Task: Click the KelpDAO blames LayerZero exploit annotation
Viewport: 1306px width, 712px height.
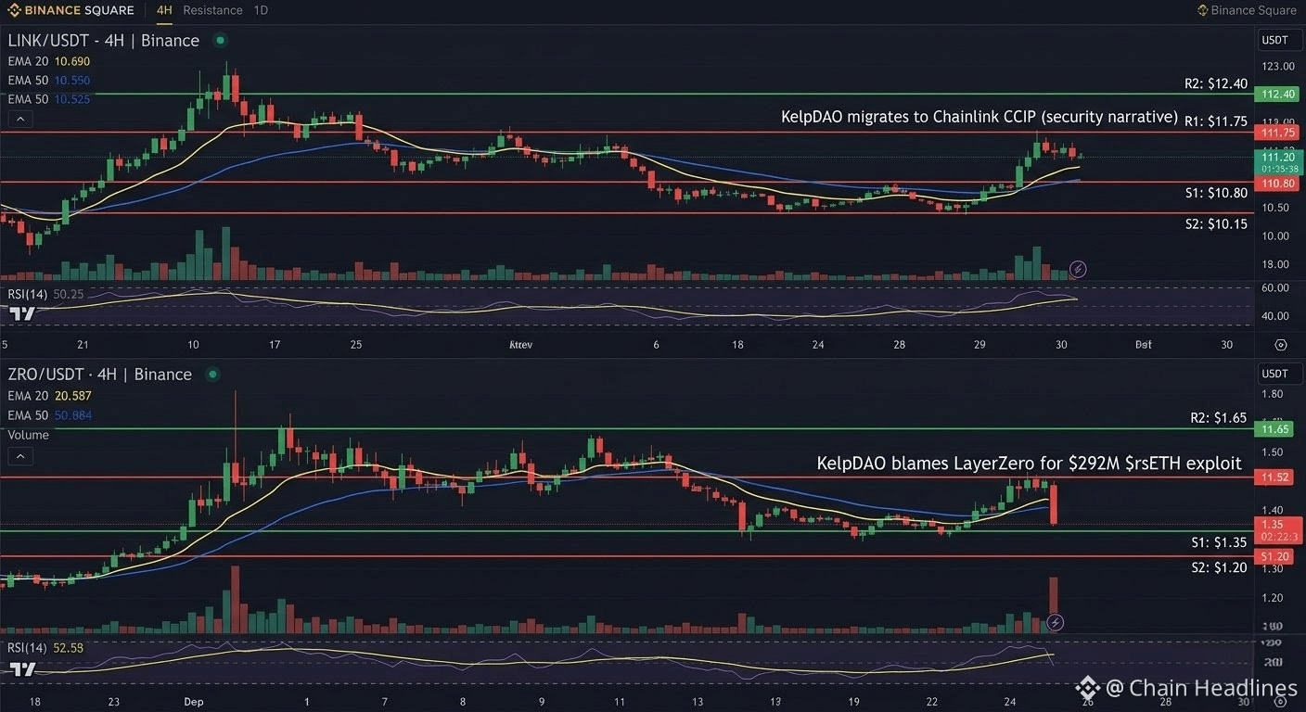Action: pos(1029,463)
